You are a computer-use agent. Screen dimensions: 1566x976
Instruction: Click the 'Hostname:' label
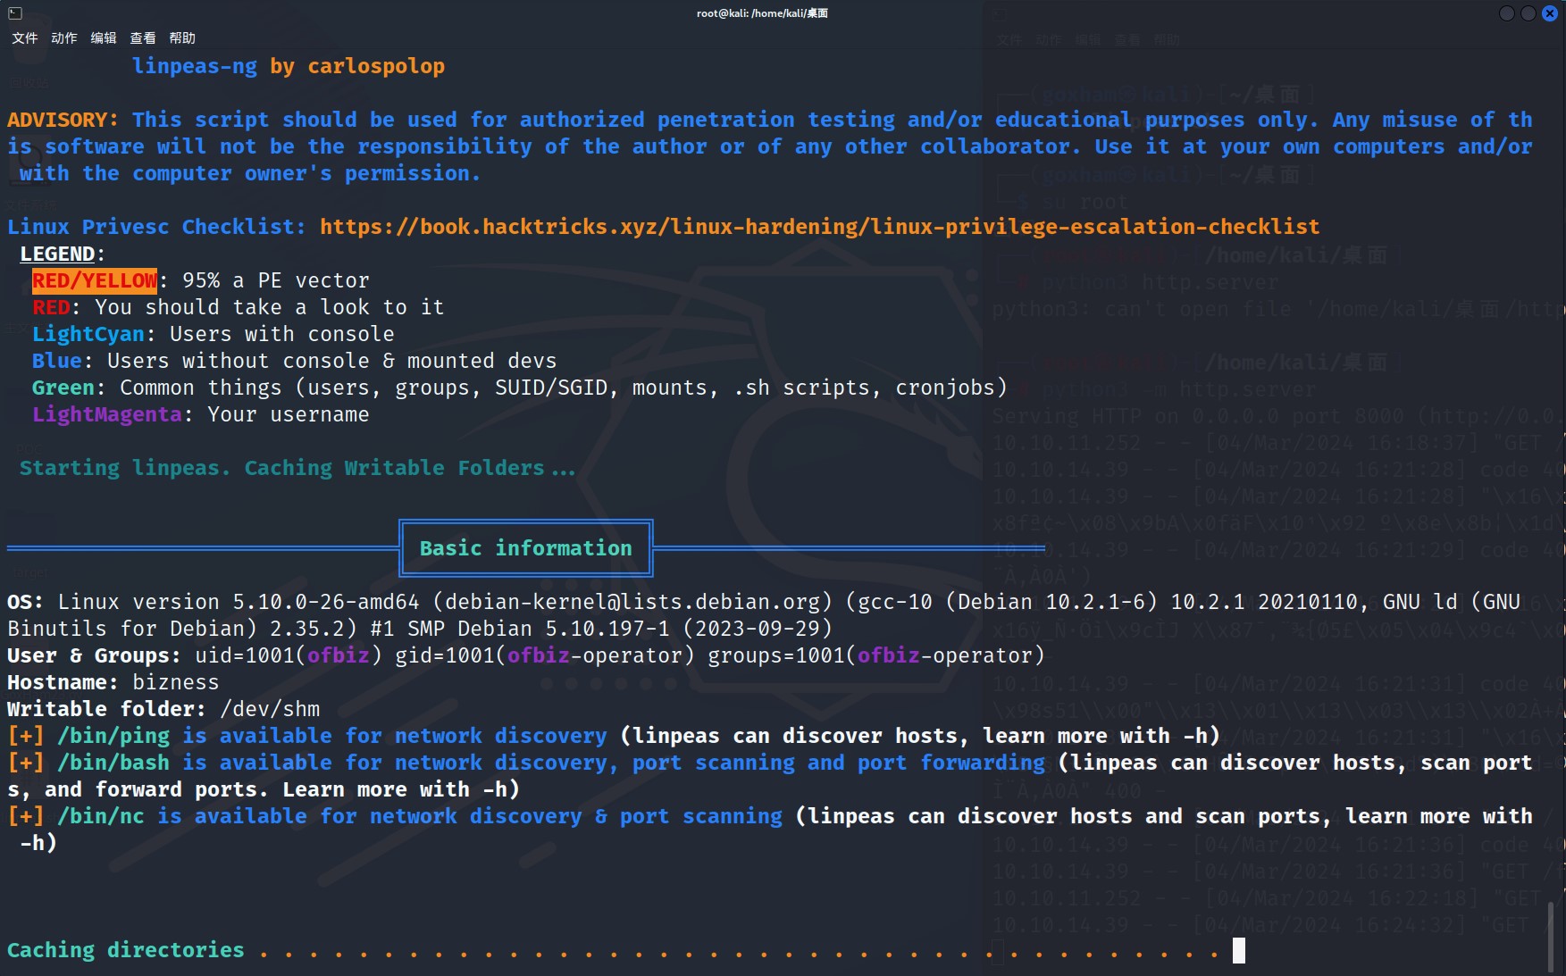[63, 682]
